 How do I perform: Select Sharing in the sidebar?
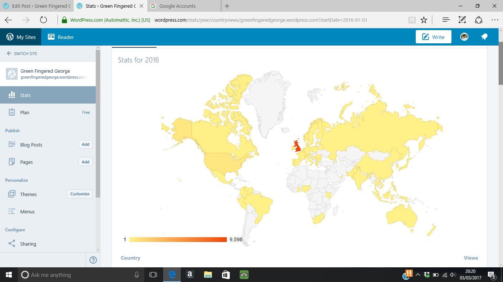28,244
